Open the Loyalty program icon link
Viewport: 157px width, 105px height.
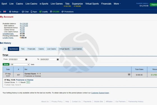[x=43, y=12]
